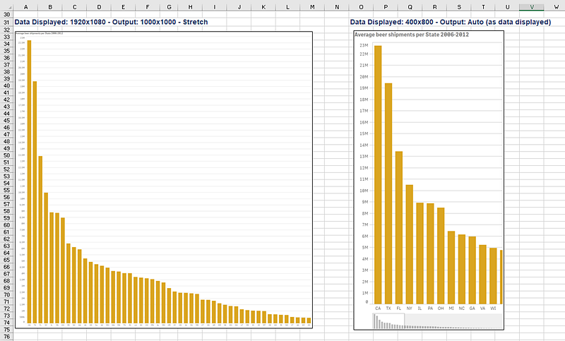
Task: Click the Select All corner box
Action: coord(6,6)
